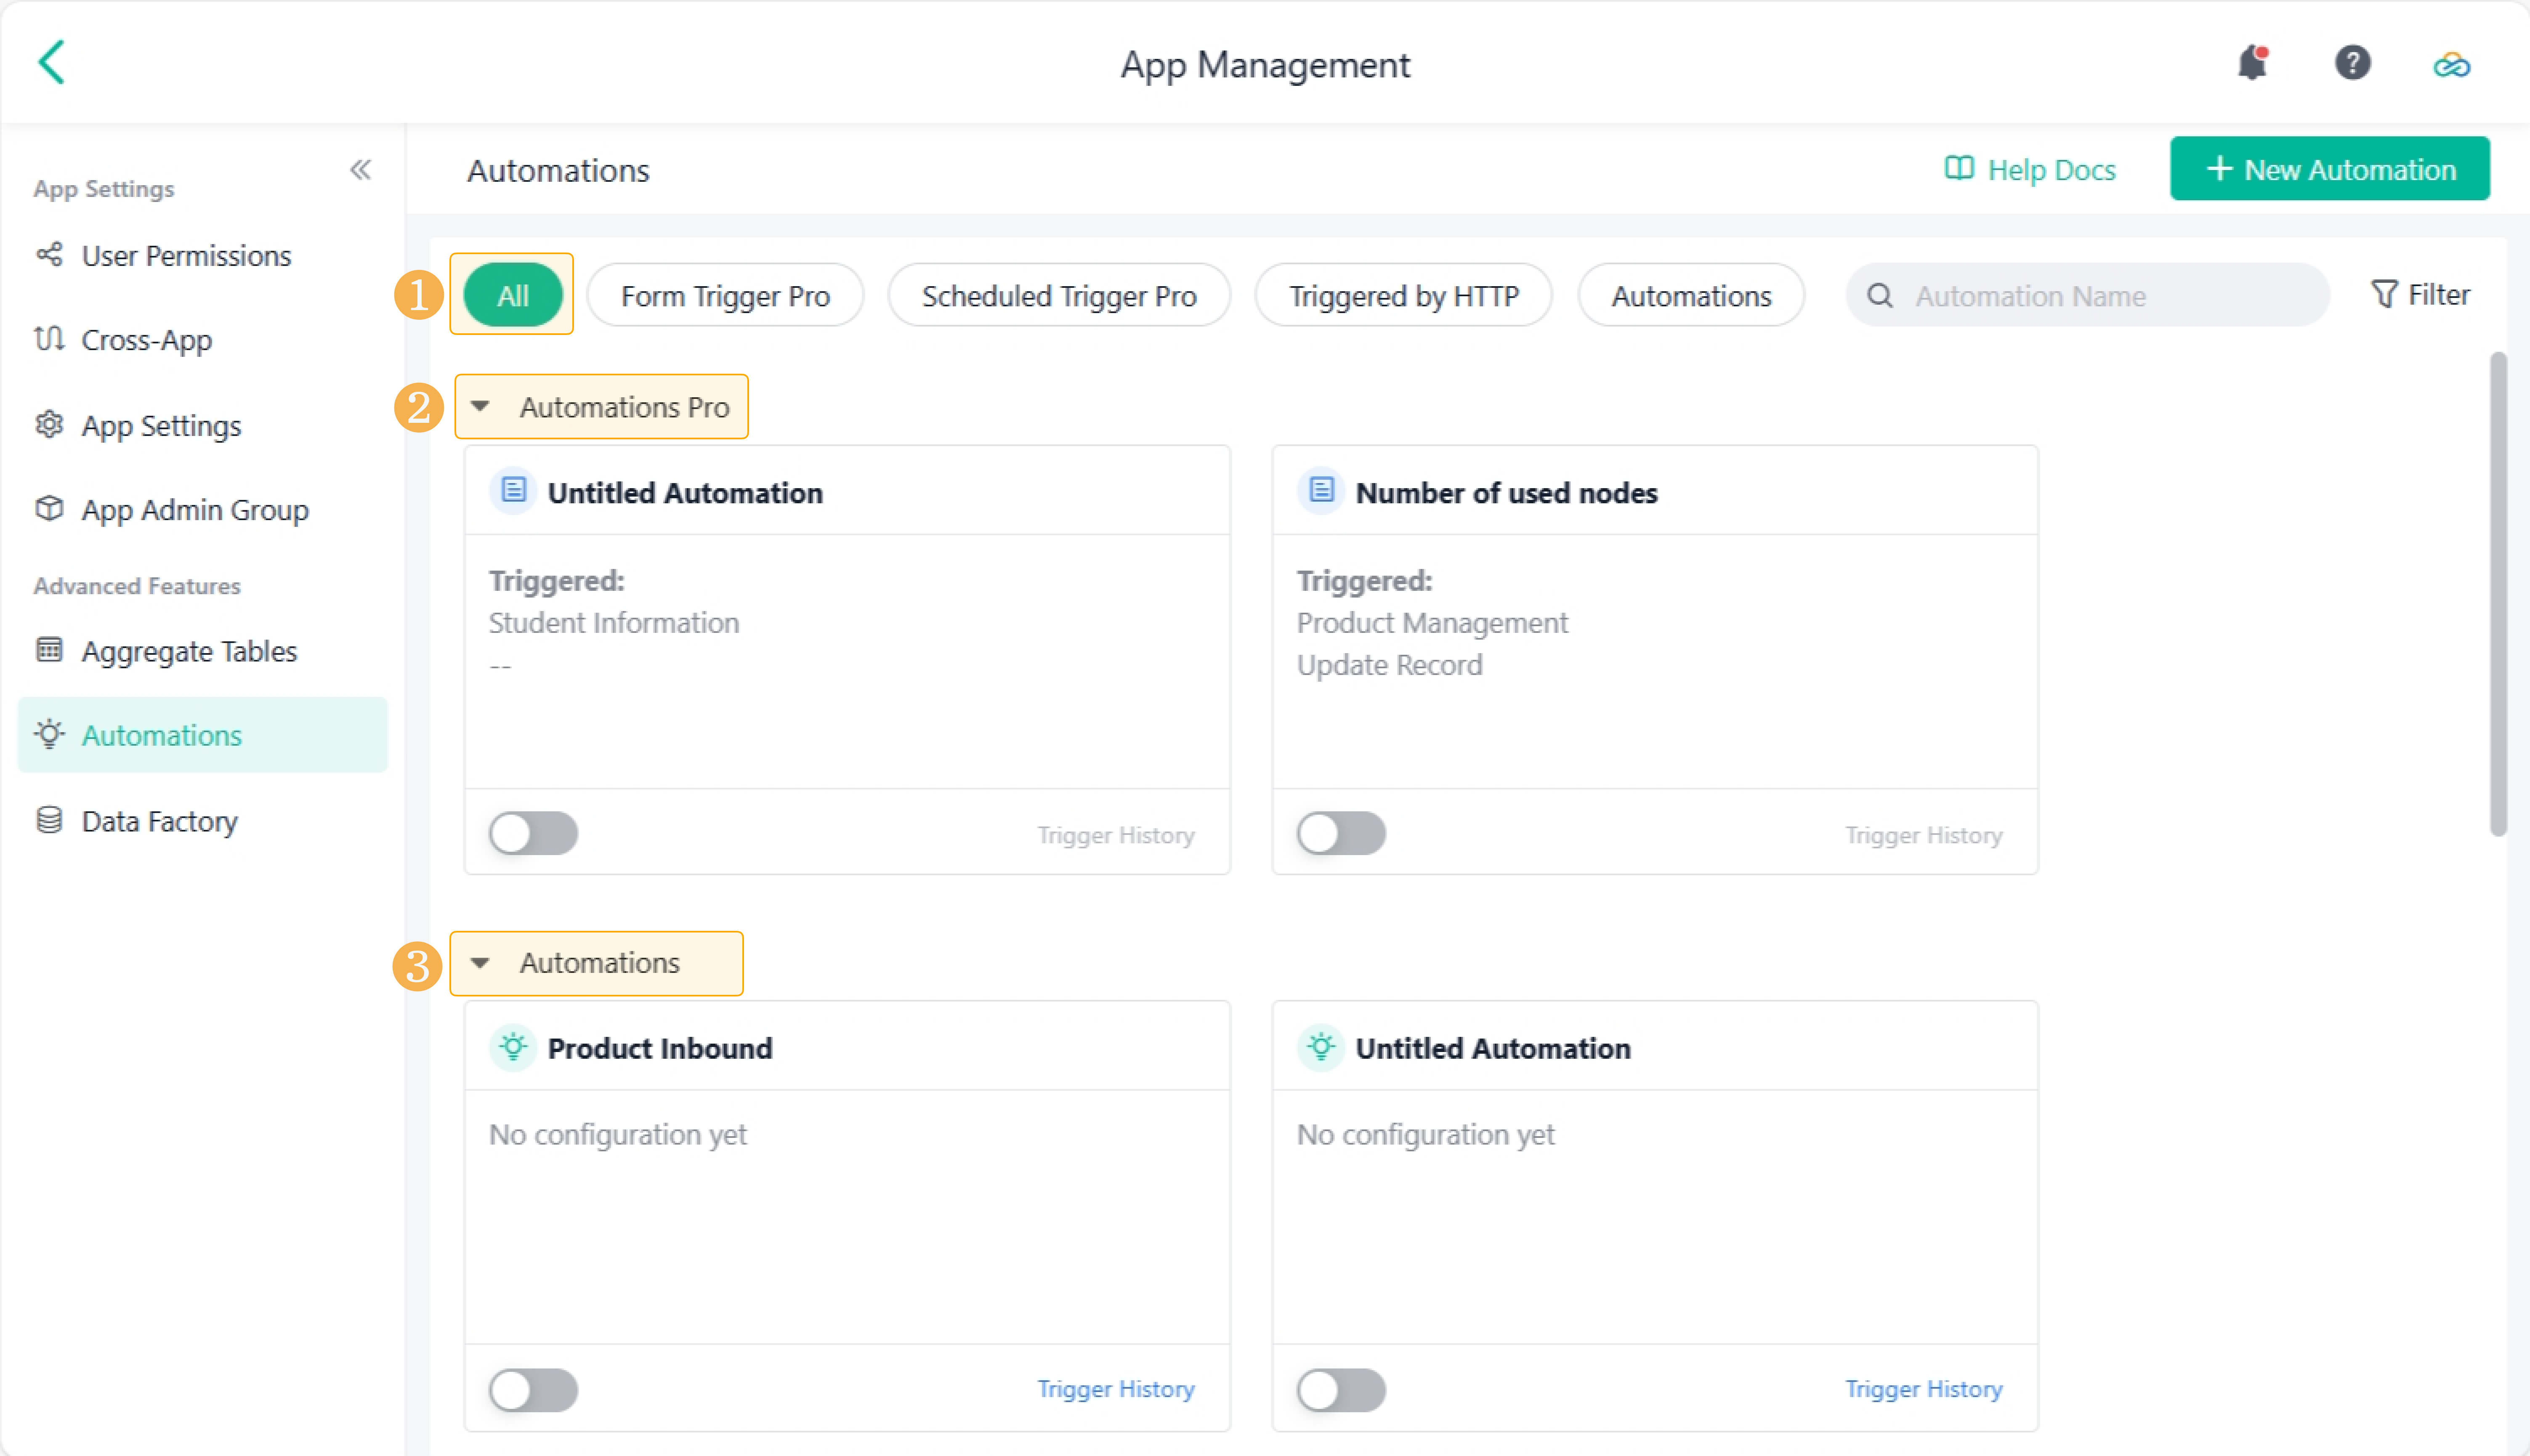Open Data Factory in sidebar
The width and height of the screenshot is (2530, 1456).
pyautogui.click(x=159, y=821)
